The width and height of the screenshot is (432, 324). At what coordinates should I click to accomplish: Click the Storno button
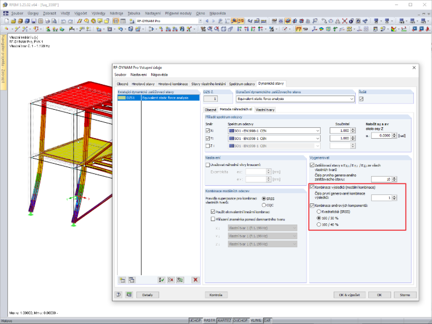point(405,295)
